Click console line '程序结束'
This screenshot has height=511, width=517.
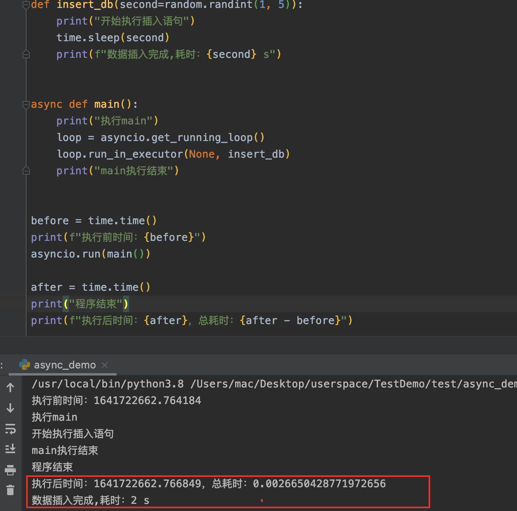click(x=52, y=467)
